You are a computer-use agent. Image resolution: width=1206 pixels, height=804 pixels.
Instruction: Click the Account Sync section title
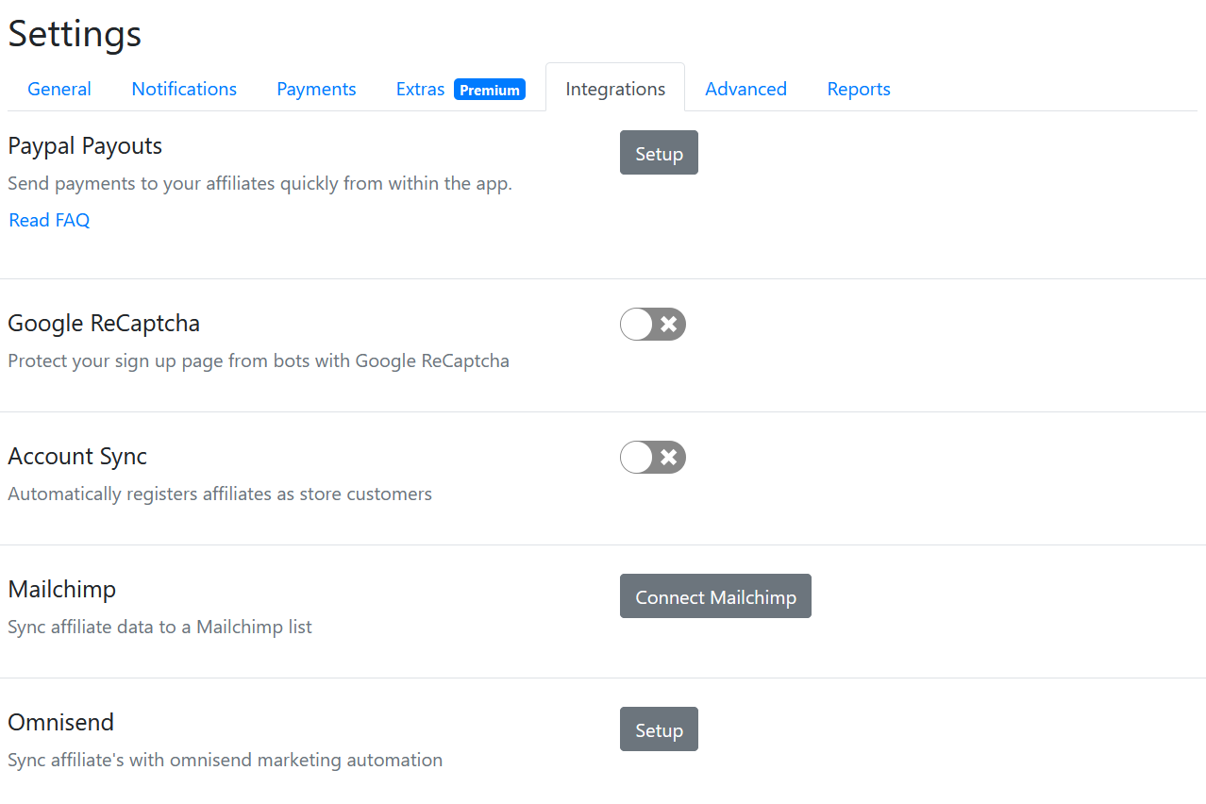[77, 457]
